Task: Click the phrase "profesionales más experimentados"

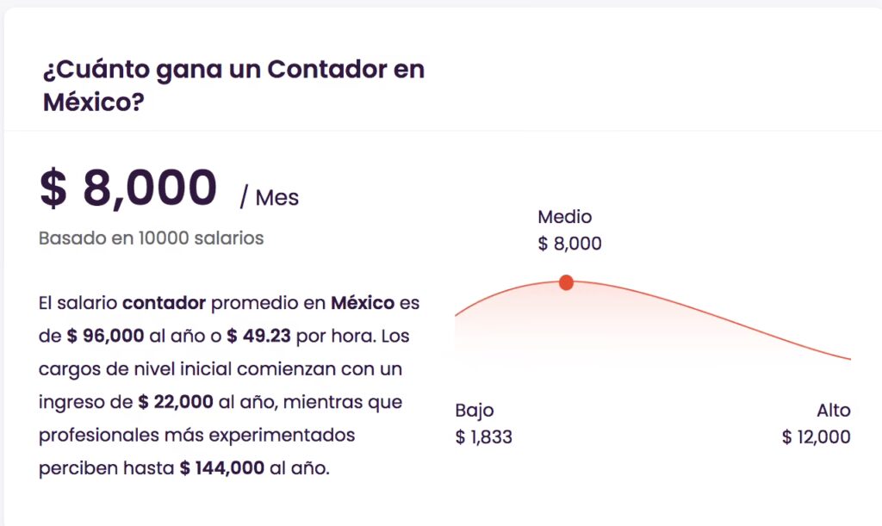Action: click(x=196, y=435)
